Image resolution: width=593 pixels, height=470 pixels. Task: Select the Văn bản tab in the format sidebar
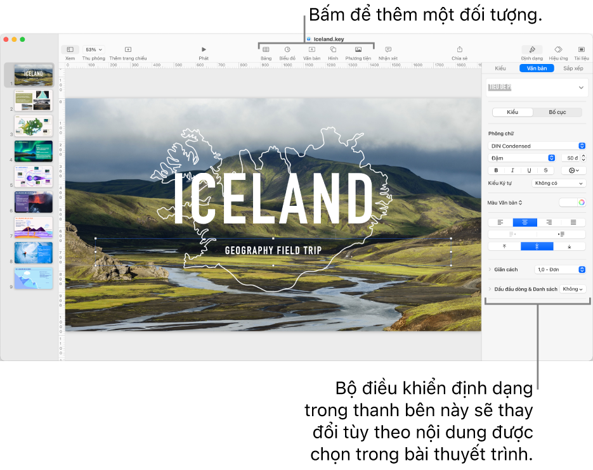pyautogui.click(x=537, y=68)
